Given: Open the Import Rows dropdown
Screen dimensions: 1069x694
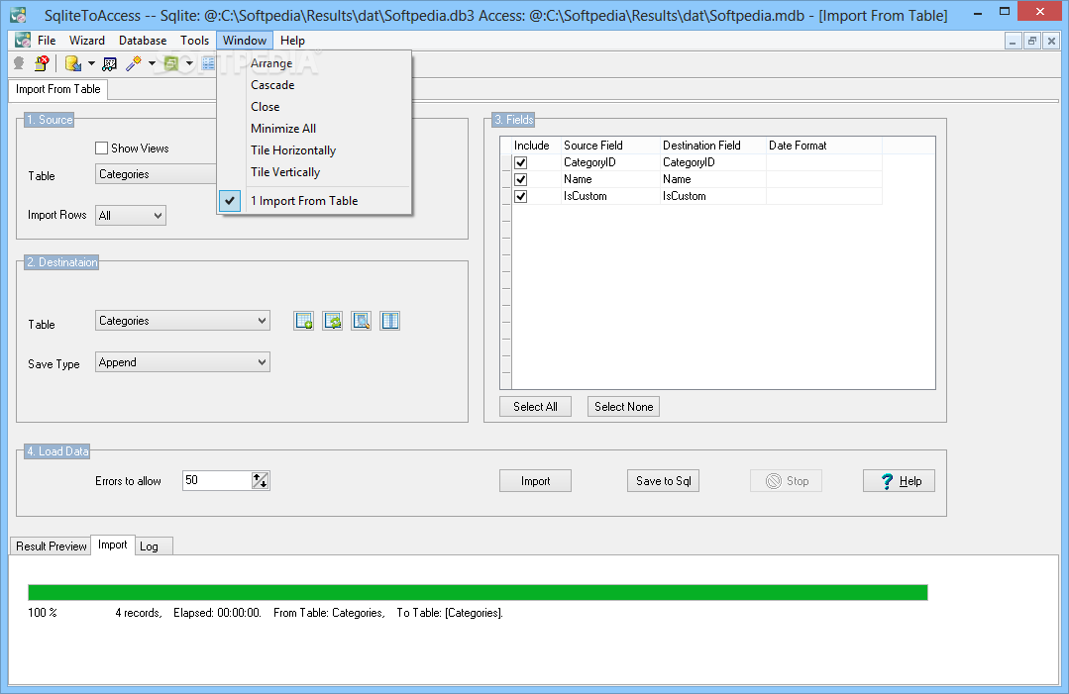Looking at the screenshot, I should (x=130, y=215).
